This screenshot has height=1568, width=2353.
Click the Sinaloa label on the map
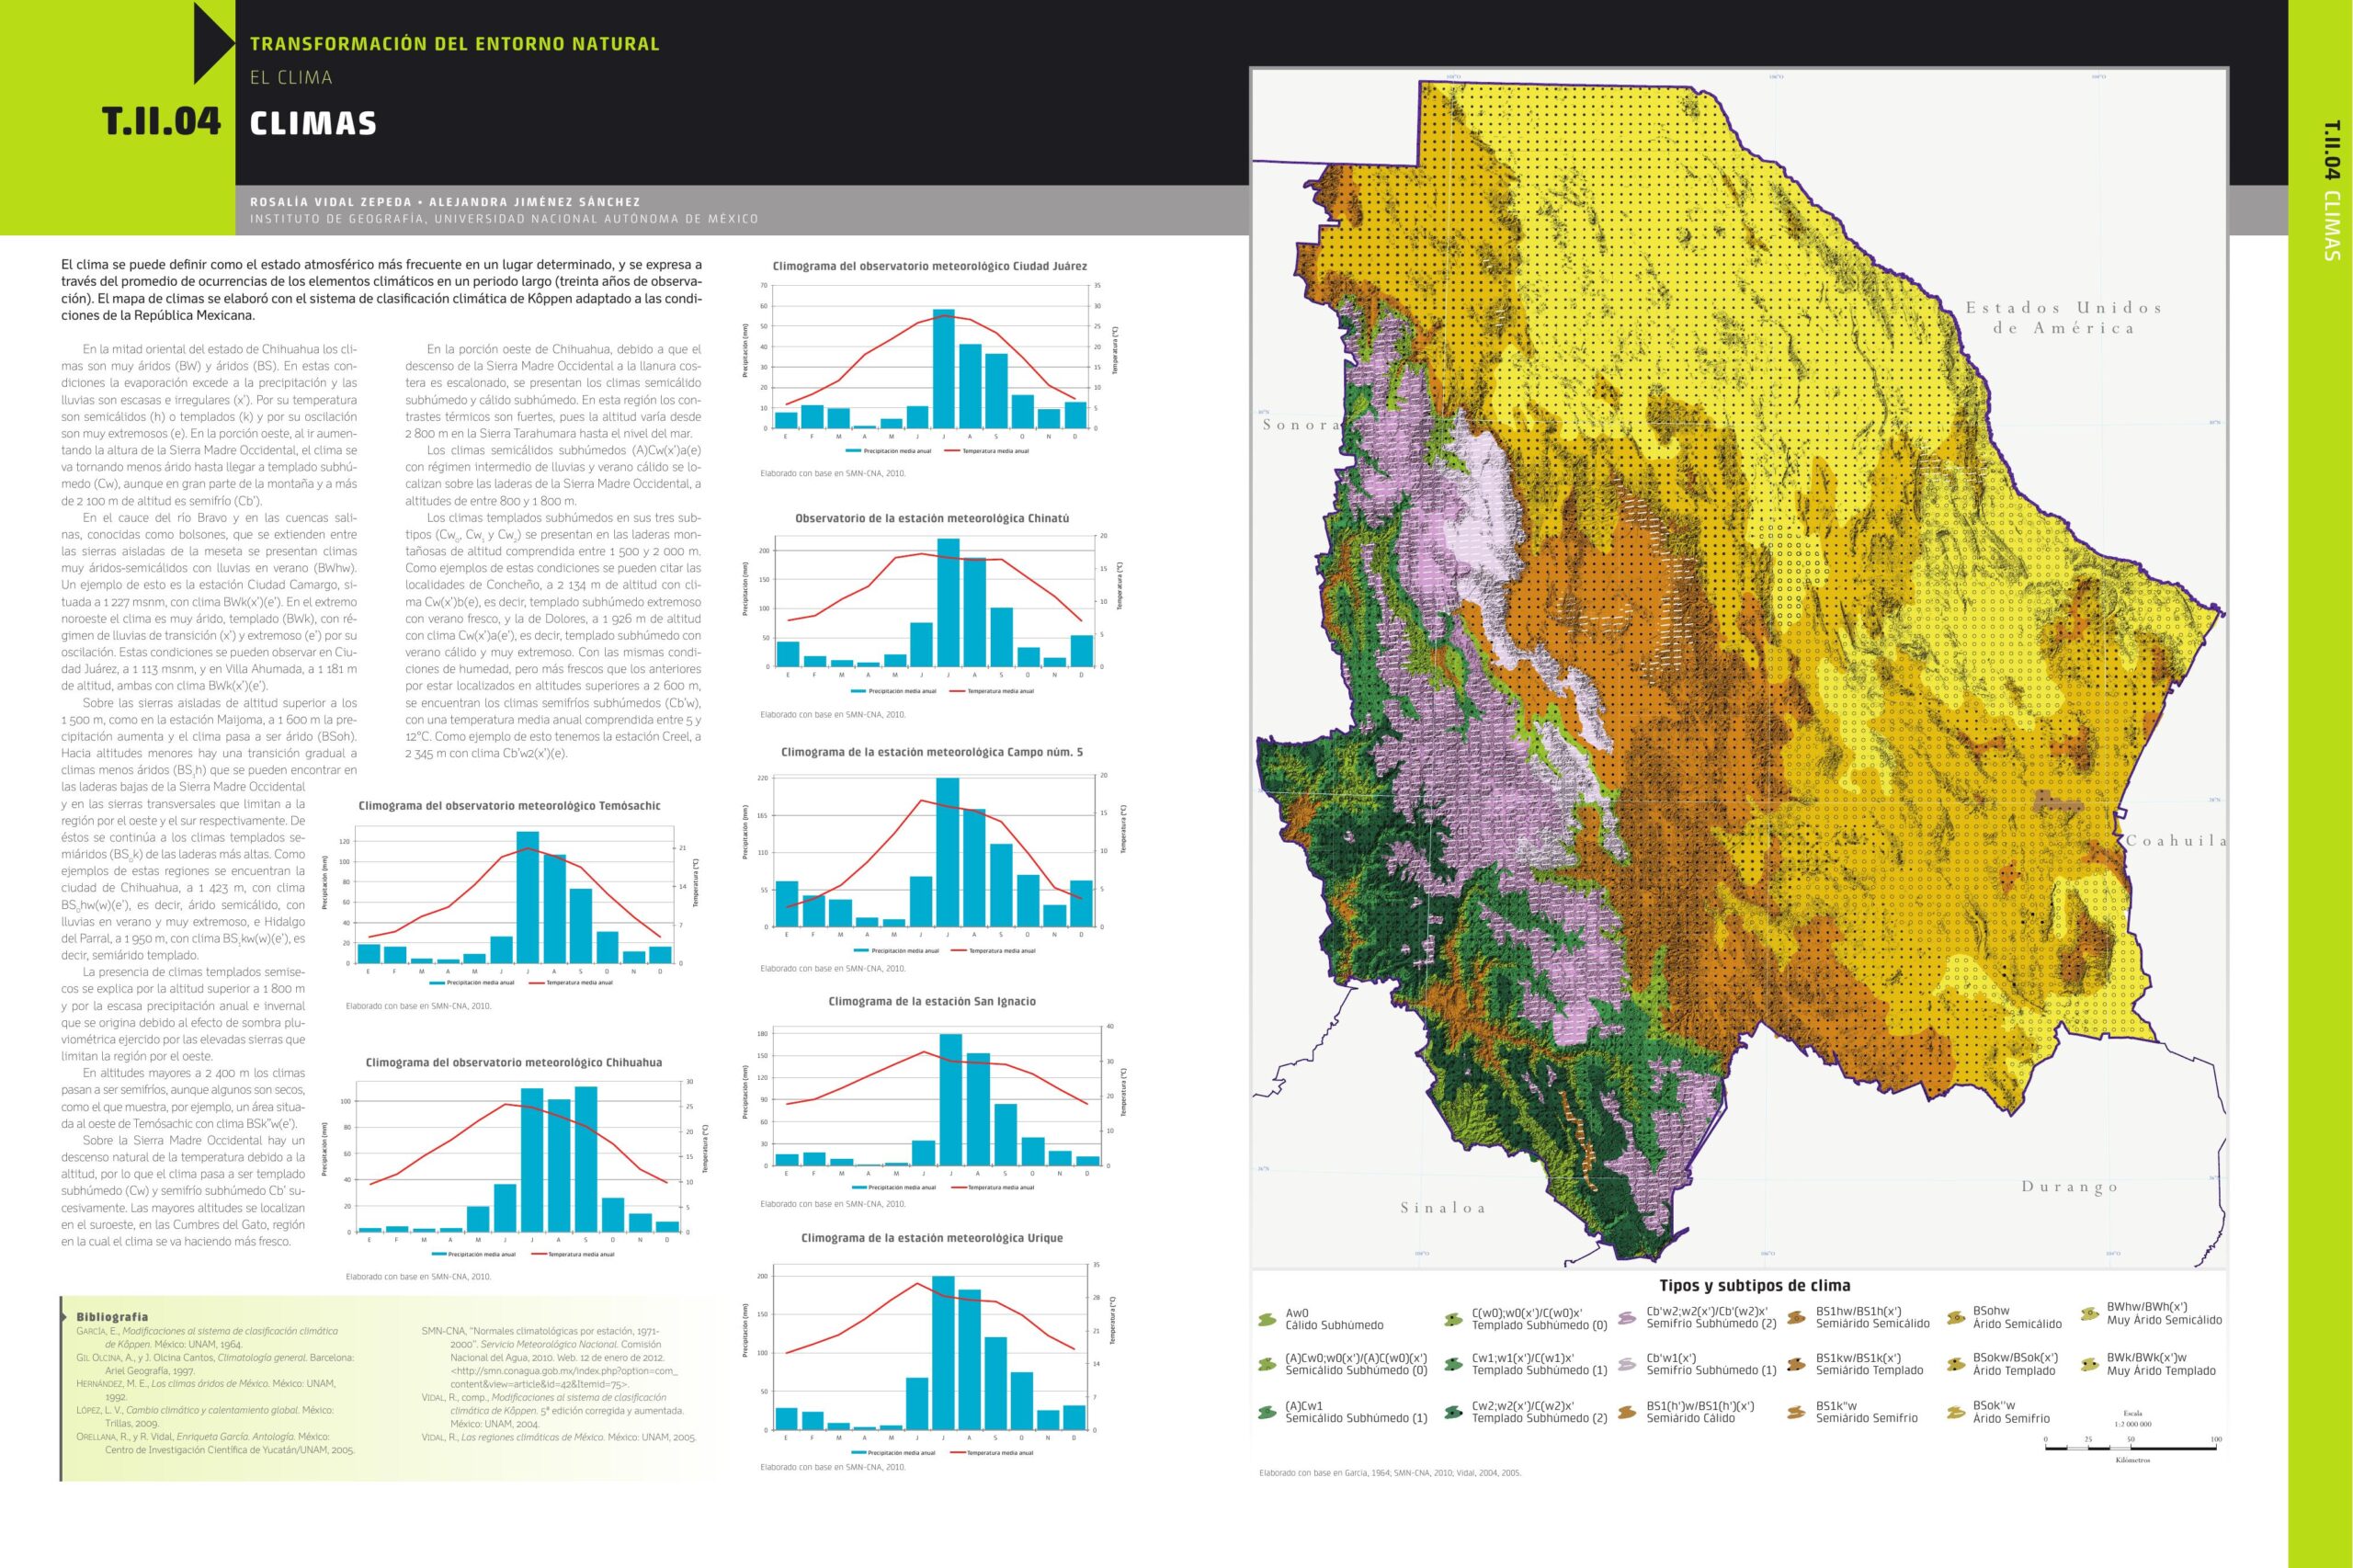click(x=1442, y=1208)
